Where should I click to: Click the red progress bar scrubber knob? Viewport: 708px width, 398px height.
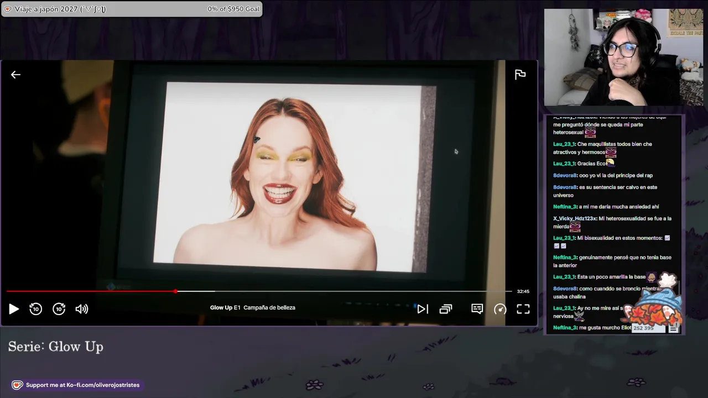(x=175, y=291)
